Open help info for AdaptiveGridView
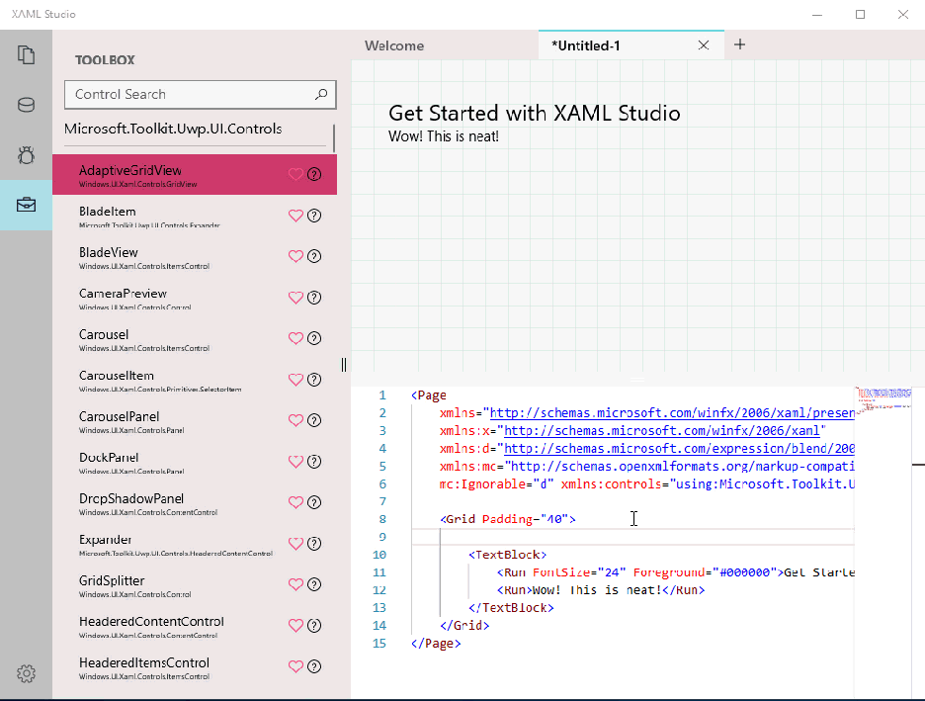This screenshot has width=925, height=701. (315, 173)
